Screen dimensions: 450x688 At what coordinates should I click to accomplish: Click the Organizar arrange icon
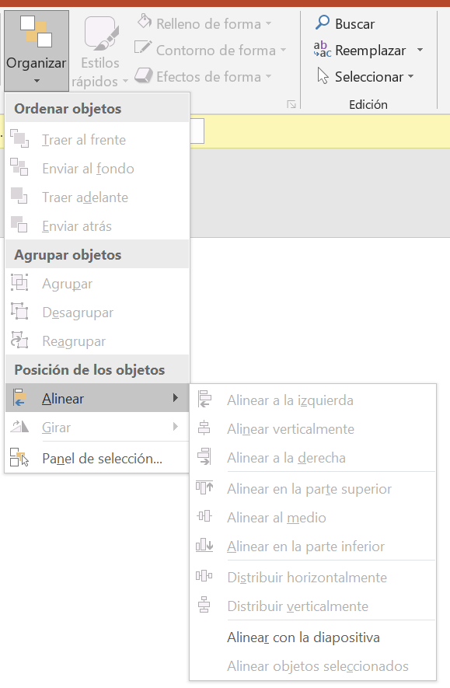(x=36, y=32)
